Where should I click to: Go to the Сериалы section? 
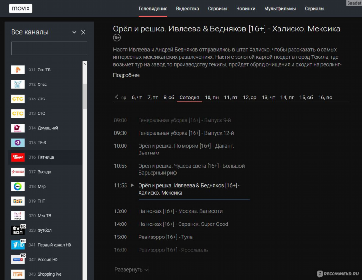[314, 9]
